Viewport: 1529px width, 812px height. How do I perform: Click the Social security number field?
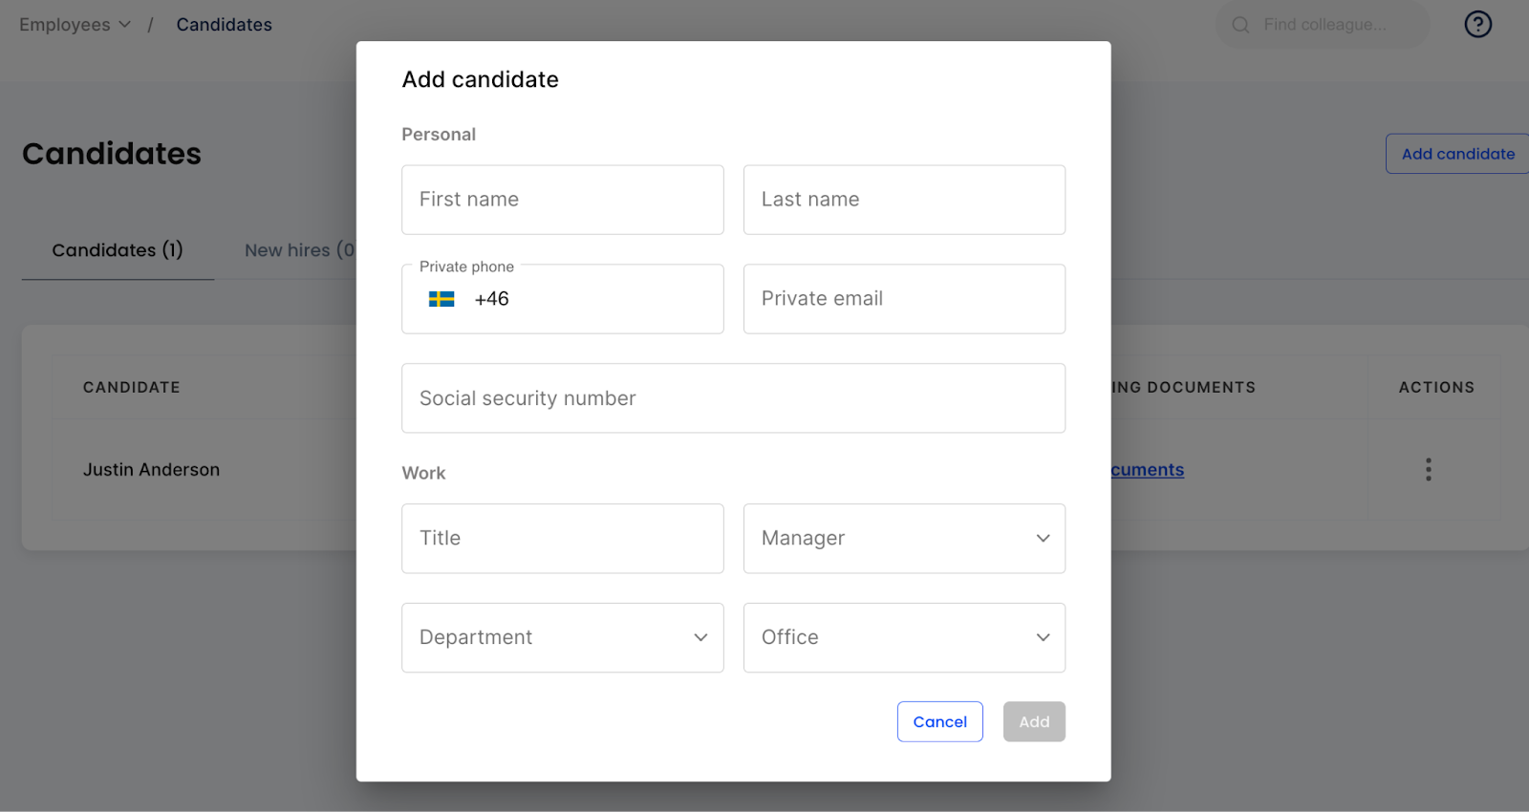733,398
